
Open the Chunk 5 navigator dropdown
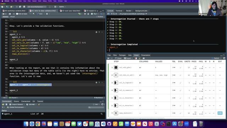14,98
